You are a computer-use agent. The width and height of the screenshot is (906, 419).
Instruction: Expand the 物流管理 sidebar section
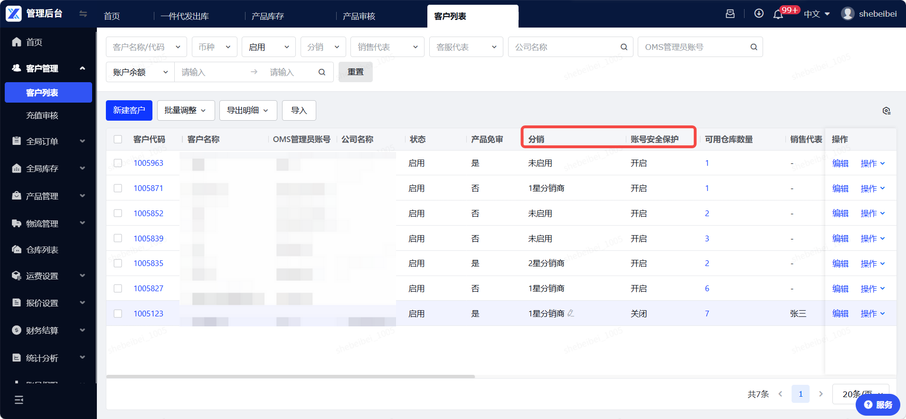coord(48,223)
